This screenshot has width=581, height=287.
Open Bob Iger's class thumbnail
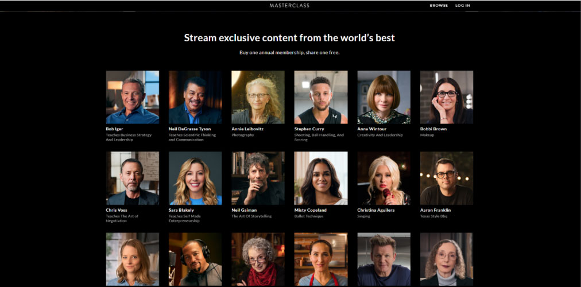click(x=132, y=97)
